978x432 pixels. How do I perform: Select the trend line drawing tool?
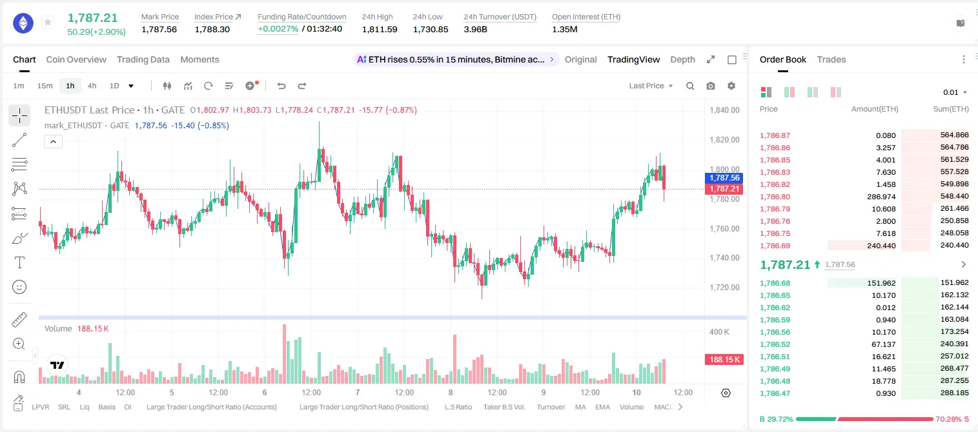19,140
